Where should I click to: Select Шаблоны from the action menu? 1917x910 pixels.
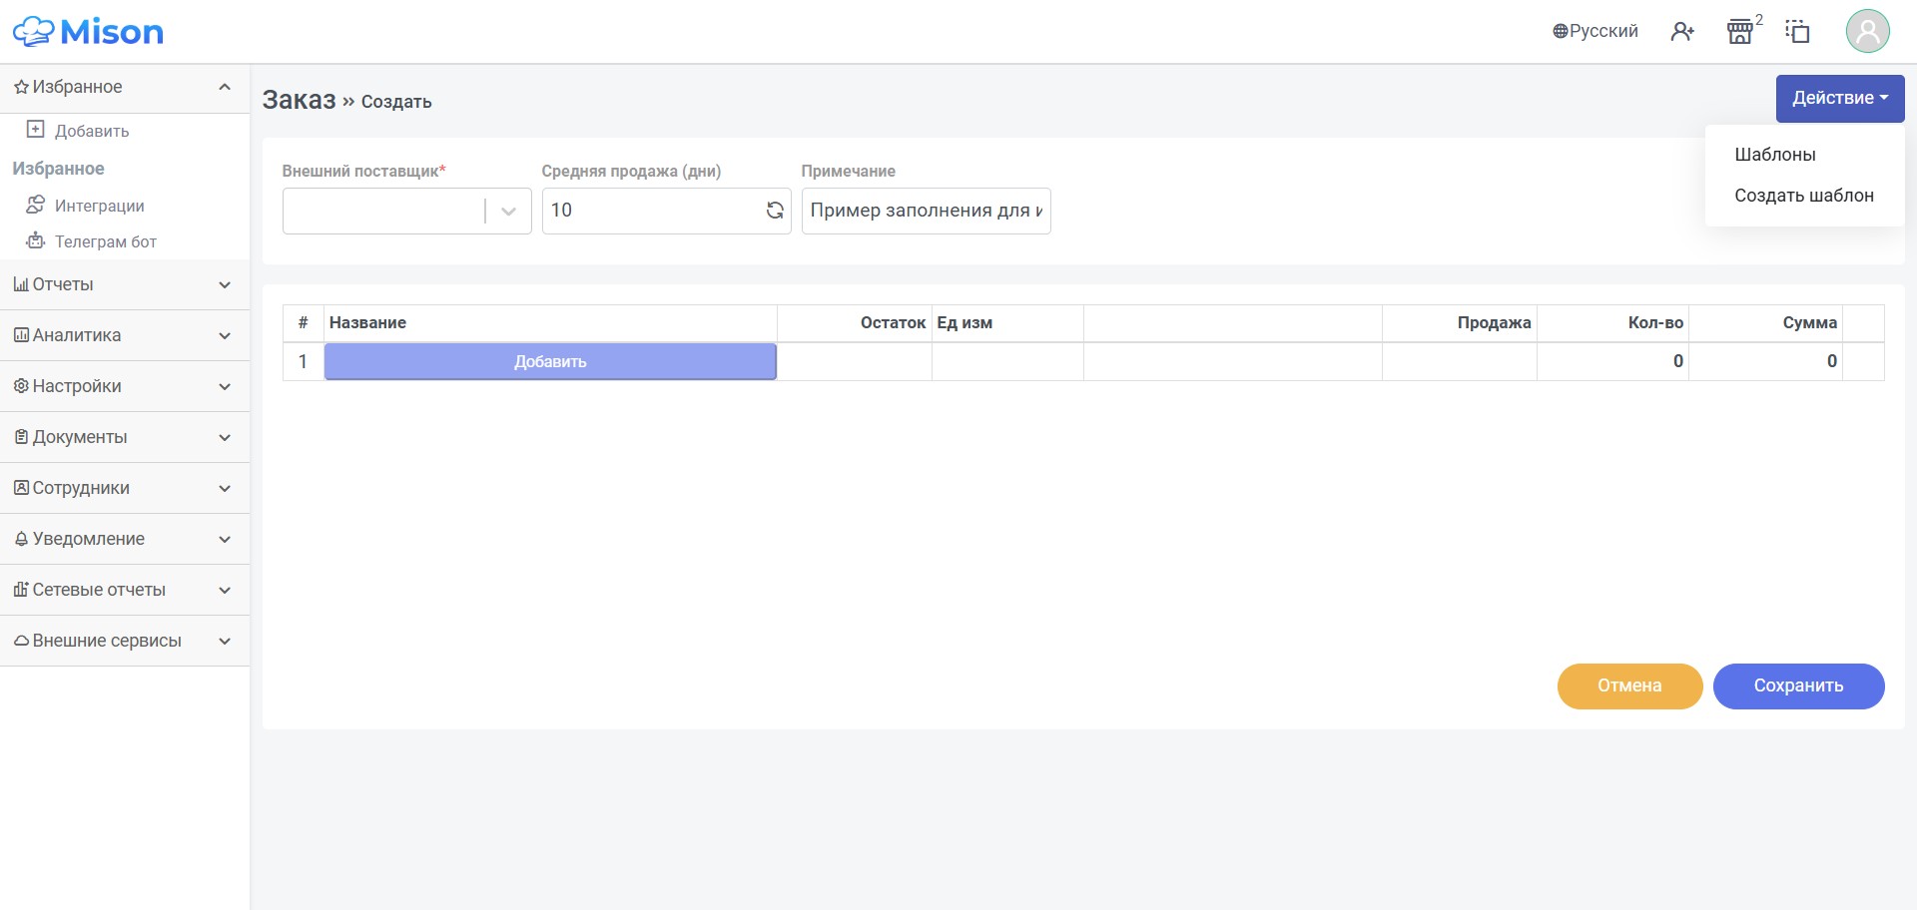(1774, 155)
